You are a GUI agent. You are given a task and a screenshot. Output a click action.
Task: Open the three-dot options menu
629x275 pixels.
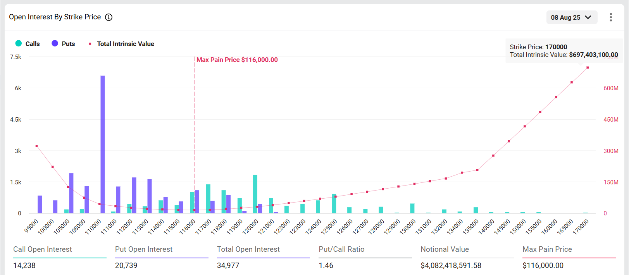611,17
